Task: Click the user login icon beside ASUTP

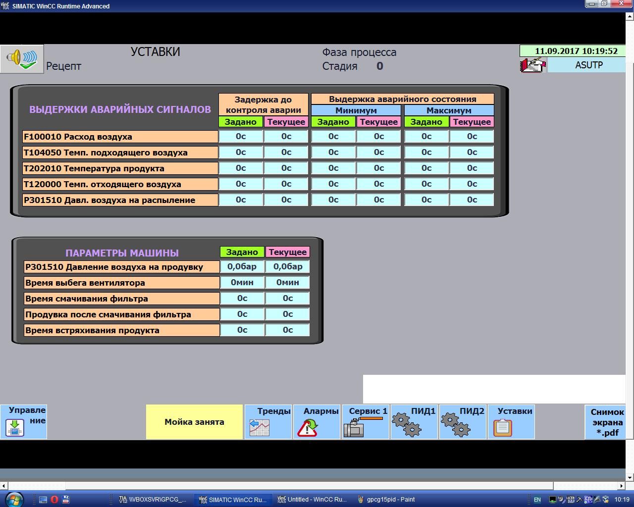Action: pos(532,65)
